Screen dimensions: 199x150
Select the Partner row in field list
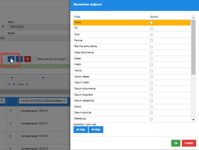132,41
